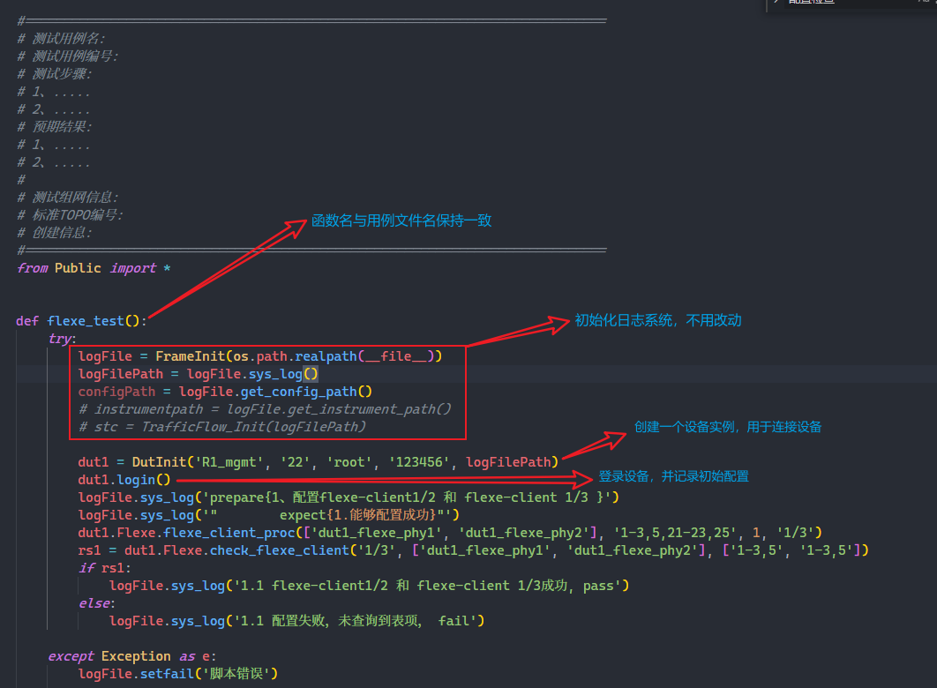Expand the partially visible outline item at top right
Viewport: 937px width, 688px height.
(x=776, y=3)
